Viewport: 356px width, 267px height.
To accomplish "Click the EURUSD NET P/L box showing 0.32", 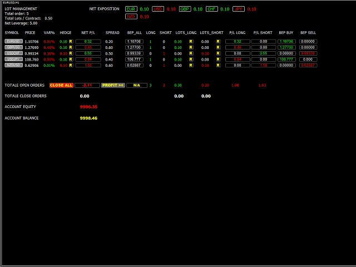I will 88,42.
